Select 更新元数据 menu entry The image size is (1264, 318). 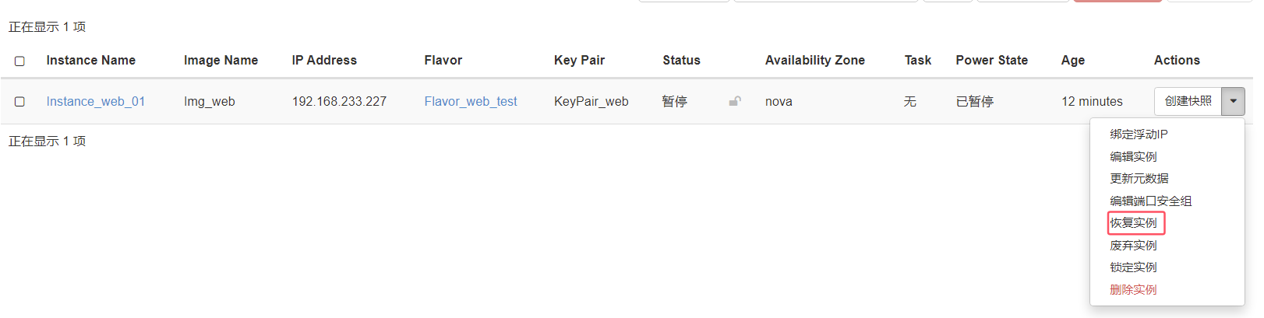(x=1139, y=179)
